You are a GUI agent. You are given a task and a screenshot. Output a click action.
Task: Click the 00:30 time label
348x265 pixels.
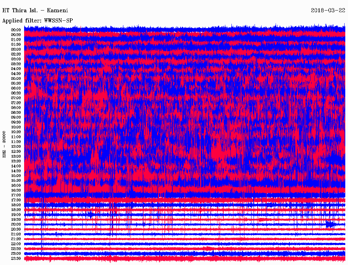click(x=16, y=35)
